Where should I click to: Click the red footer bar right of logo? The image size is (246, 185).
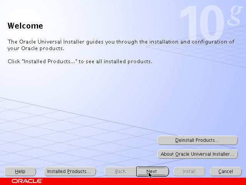(144, 181)
